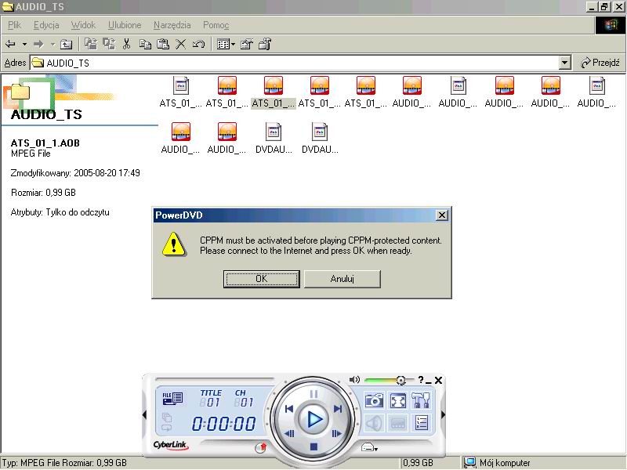Stop playback in the PowerDVD player
Viewport: 627px width, 470px height.
tap(314, 446)
